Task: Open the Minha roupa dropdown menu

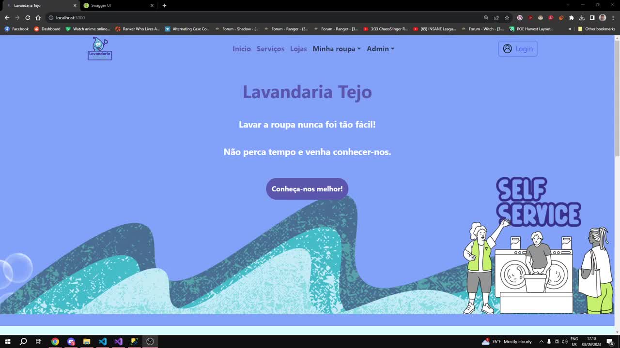Action: tap(336, 48)
